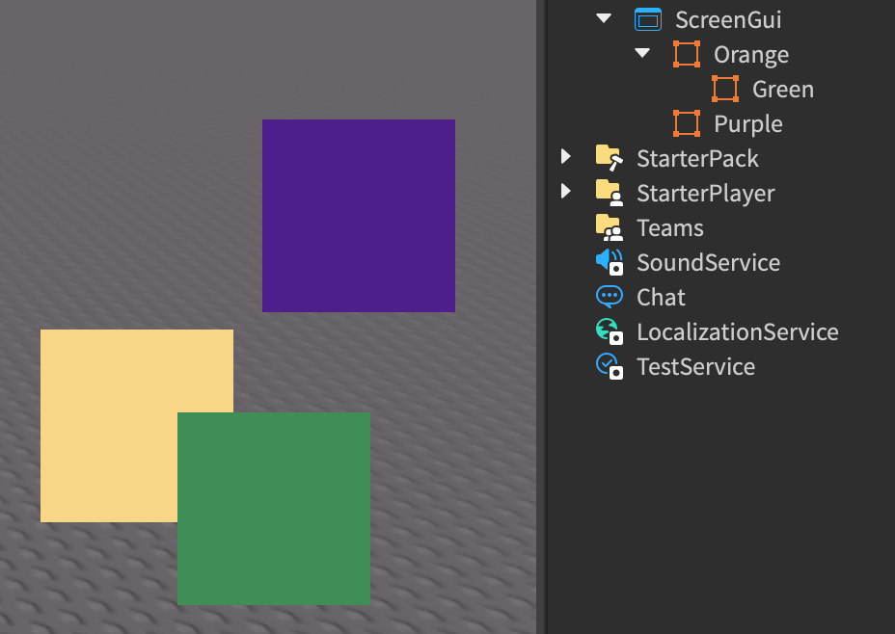Click the StarterPack folder icon
The width and height of the screenshot is (895, 634).
(609, 158)
